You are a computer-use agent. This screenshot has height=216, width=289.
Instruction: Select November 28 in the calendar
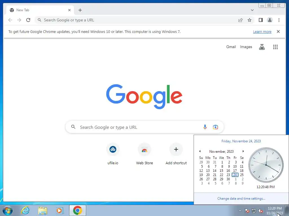[x=215, y=179]
